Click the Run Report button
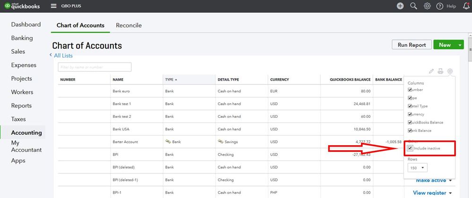 (x=412, y=45)
